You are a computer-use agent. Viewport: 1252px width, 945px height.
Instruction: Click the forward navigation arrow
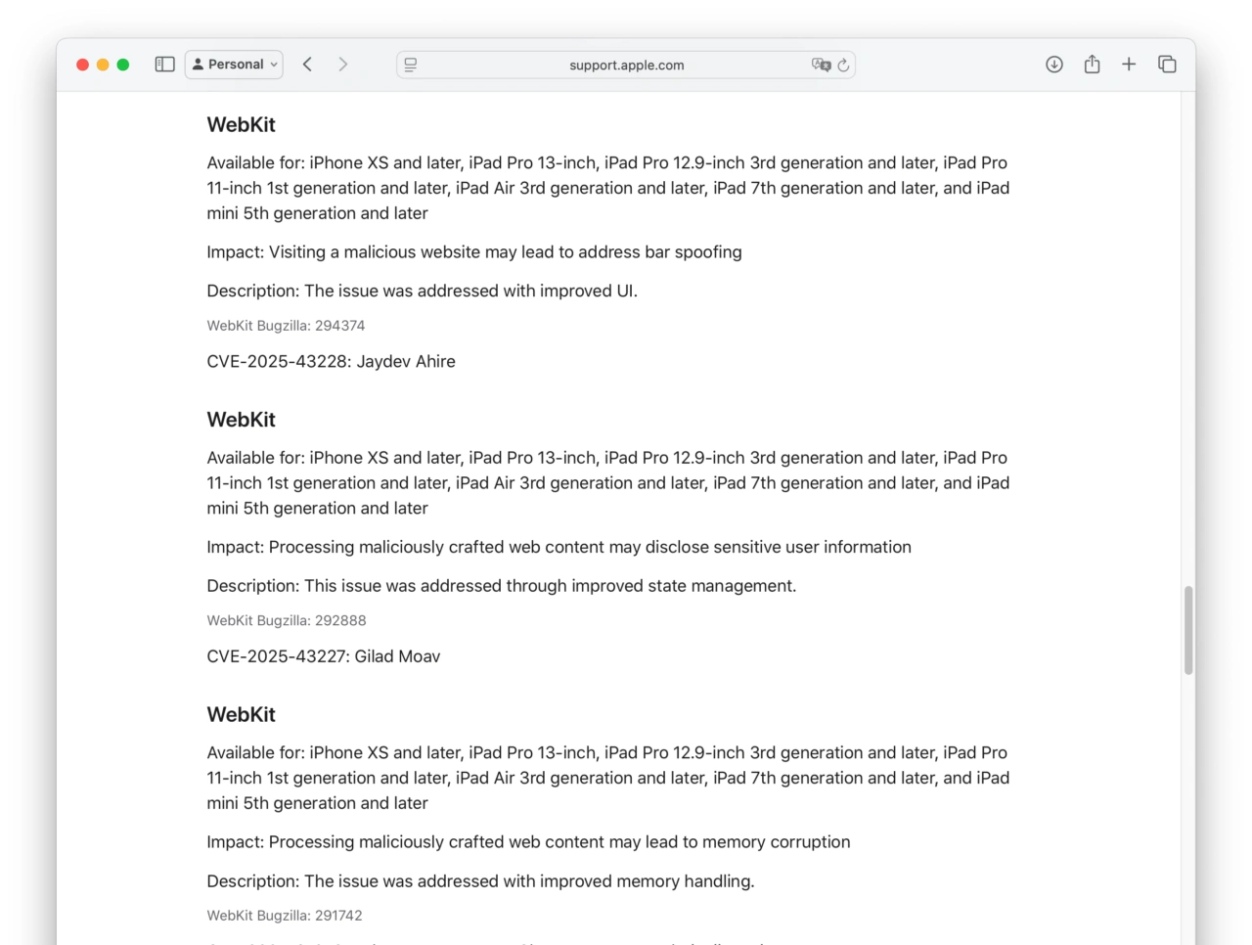click(342, 64)
